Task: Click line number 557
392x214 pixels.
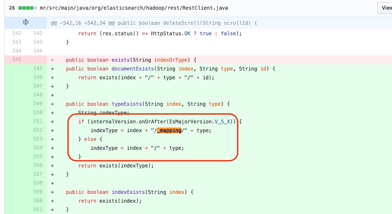Action: click(38, 174)
